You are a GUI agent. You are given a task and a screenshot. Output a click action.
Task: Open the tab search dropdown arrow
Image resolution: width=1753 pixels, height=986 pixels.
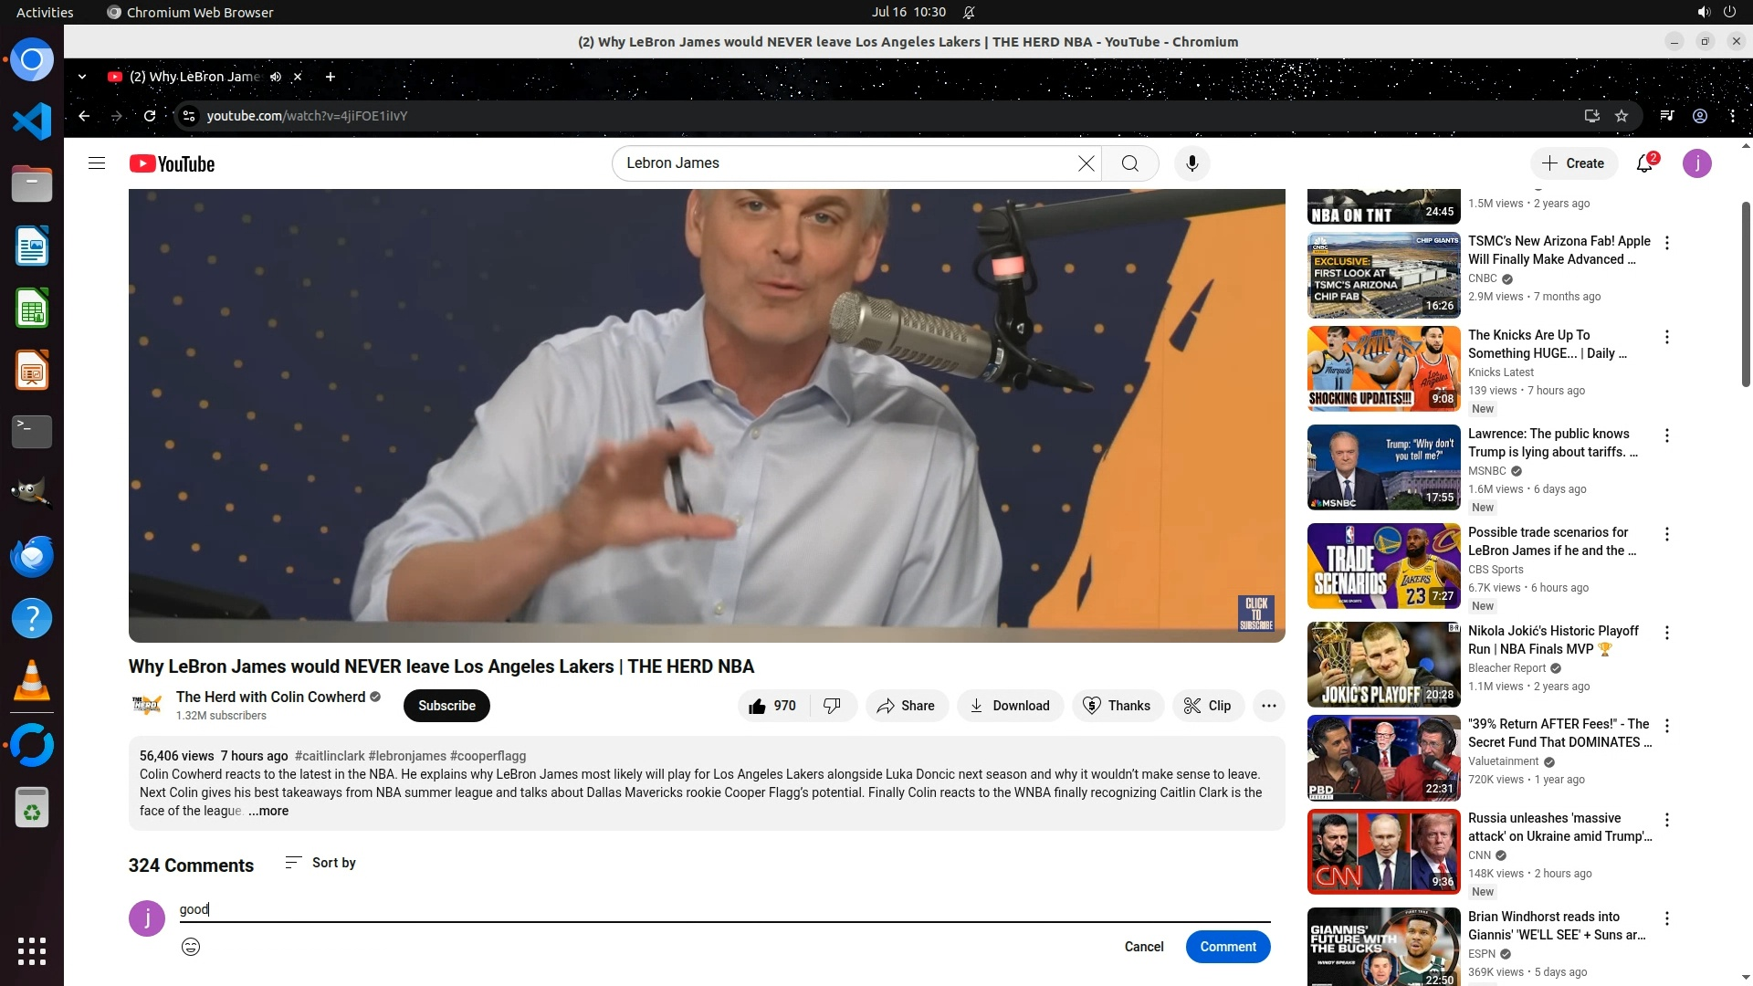(82, 77)
